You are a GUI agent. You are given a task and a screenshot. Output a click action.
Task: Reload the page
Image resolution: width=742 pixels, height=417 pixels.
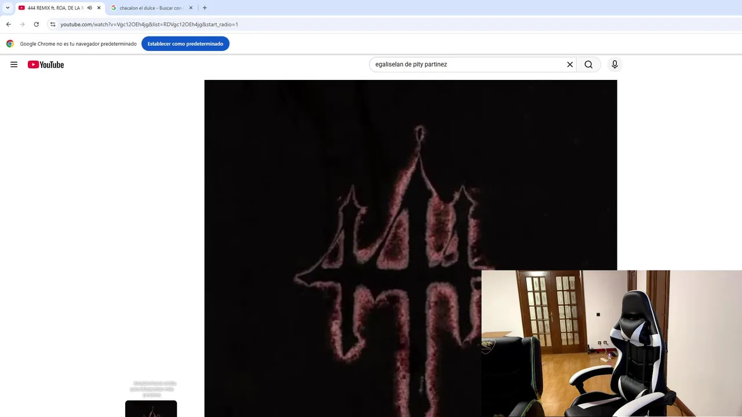(36, 24)
